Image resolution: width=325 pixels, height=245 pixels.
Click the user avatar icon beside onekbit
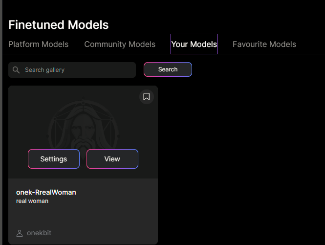tap(20, 233)
